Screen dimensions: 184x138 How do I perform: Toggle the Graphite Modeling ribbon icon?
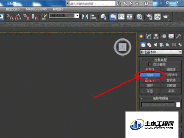pyautogui.click(x=113, y=17)
